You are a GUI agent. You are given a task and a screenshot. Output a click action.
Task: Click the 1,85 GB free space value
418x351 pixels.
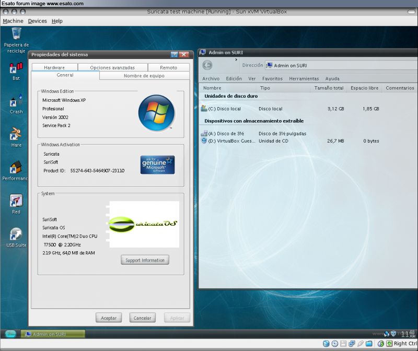point(371,109)
